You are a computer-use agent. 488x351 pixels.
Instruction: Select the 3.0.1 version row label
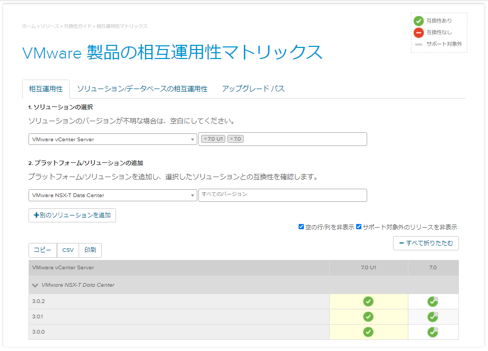[37, 317]
